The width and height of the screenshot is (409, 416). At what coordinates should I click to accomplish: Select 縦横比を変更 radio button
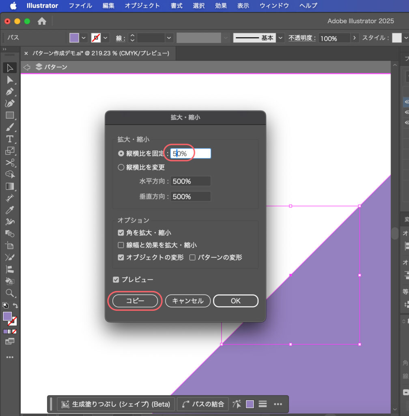(121, 167)
